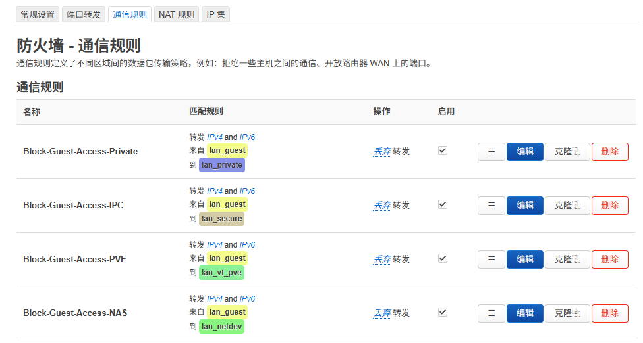The height and width of the screenshot is (343, 643).
Task: Click the green lan_vt_pve zone label
Action: [x=221, y=273]
